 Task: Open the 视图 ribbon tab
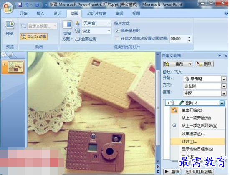pos(136,13)
